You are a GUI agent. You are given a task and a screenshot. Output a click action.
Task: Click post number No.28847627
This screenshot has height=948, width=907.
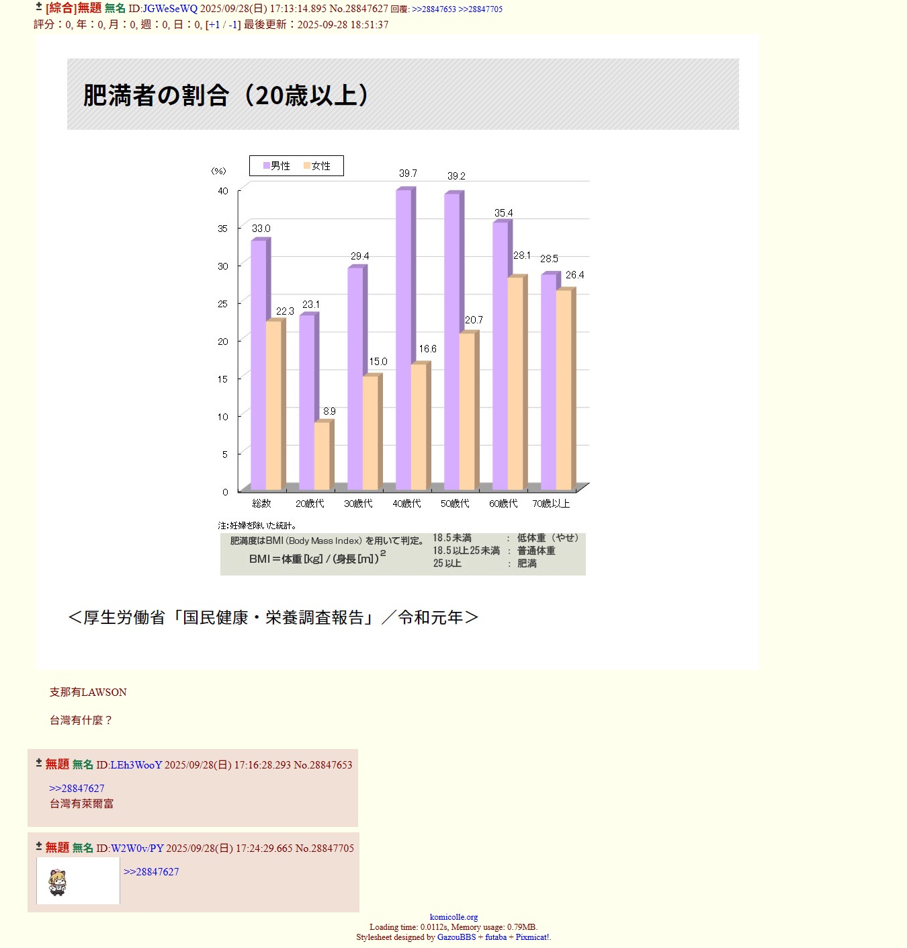(358, 9)
